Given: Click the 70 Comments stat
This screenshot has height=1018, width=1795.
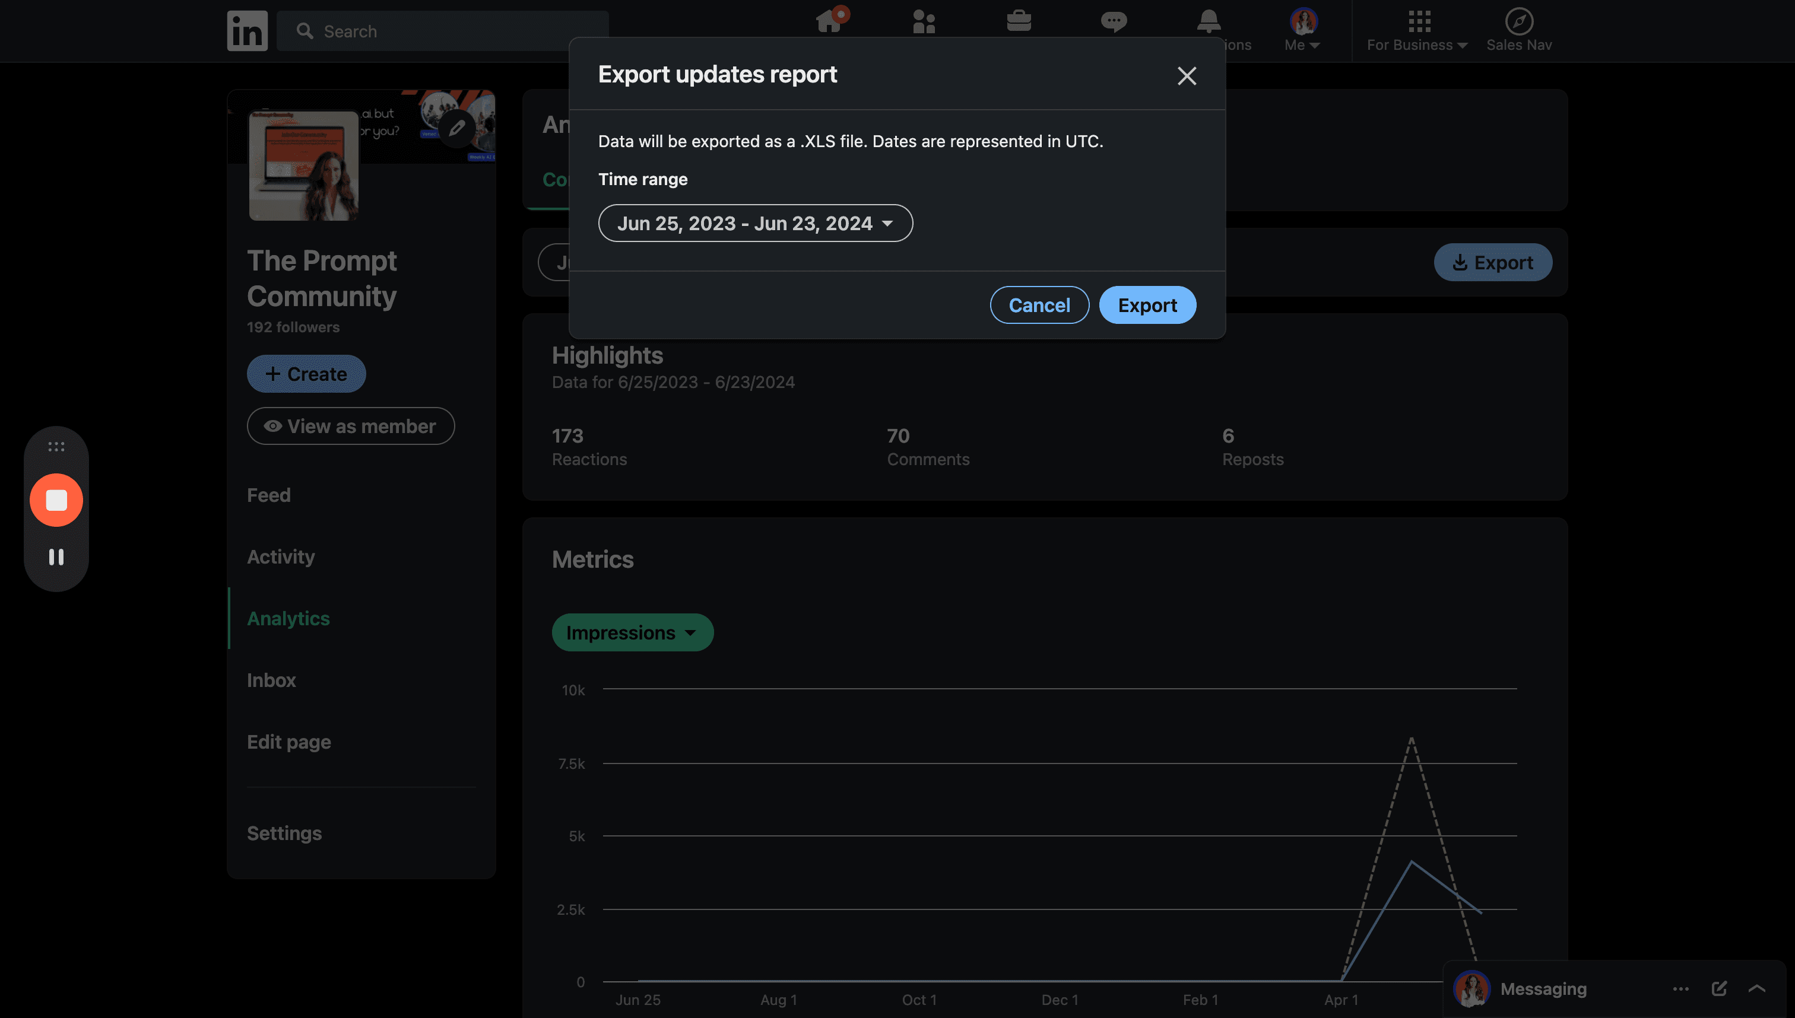Looking at the screenshot, I should coord(928,446).
